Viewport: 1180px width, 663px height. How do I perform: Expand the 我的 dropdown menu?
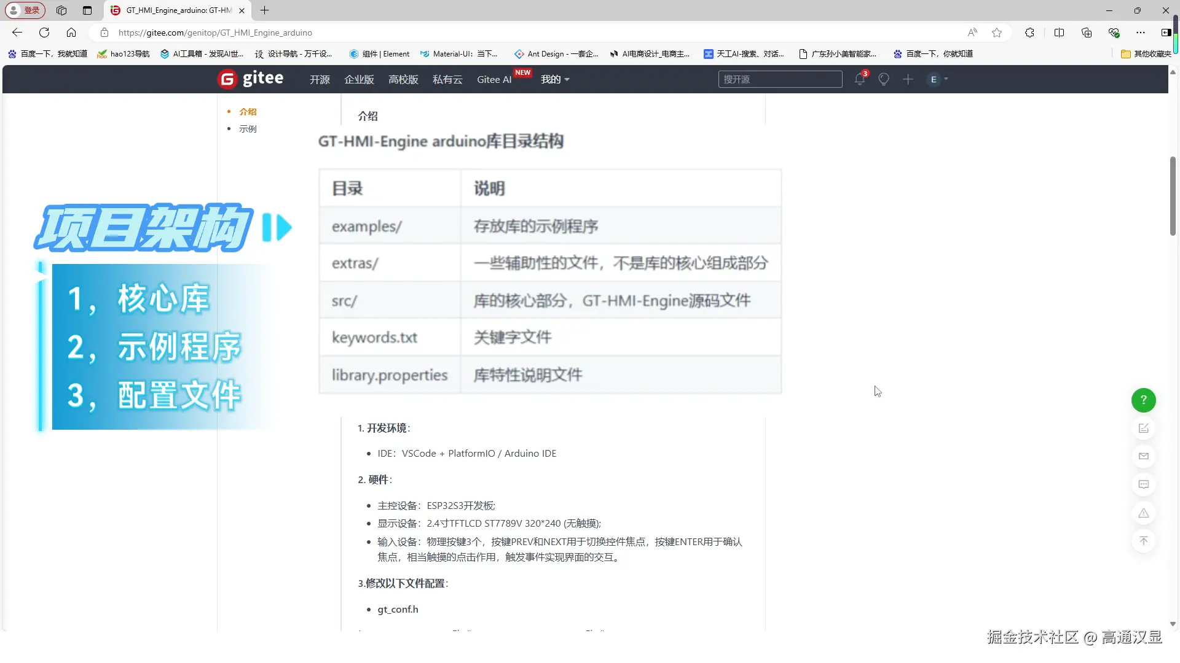click(x=554, y=79)
